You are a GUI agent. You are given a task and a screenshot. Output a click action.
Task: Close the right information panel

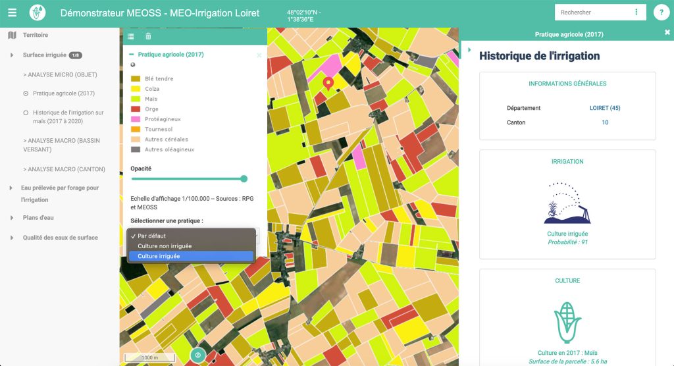point(667,32)
